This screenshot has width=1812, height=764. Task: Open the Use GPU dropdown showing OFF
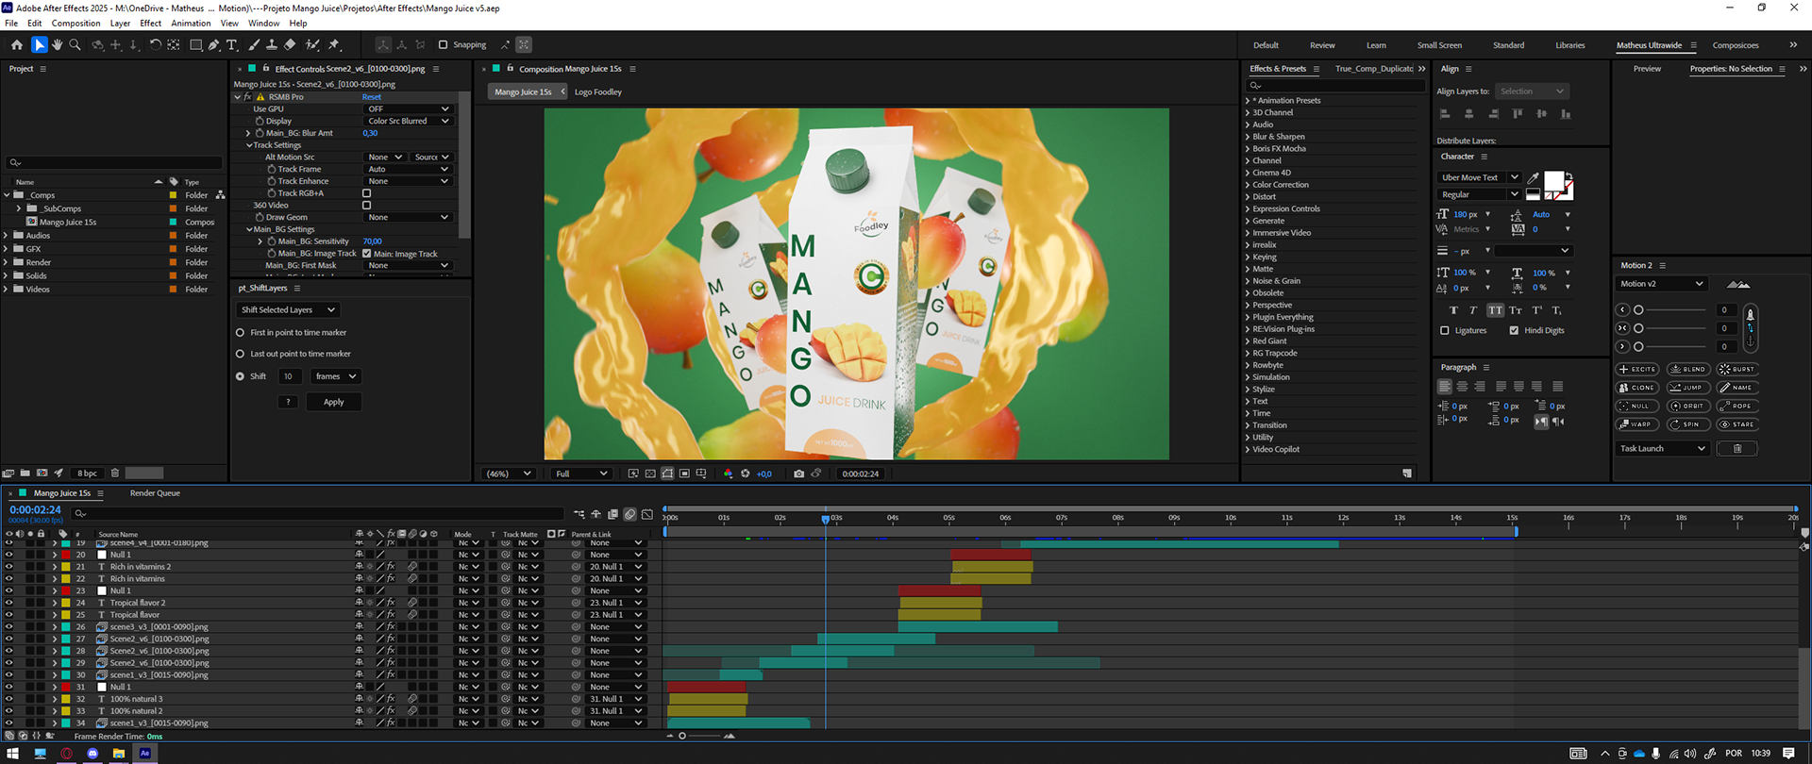(x=408, y=109)
